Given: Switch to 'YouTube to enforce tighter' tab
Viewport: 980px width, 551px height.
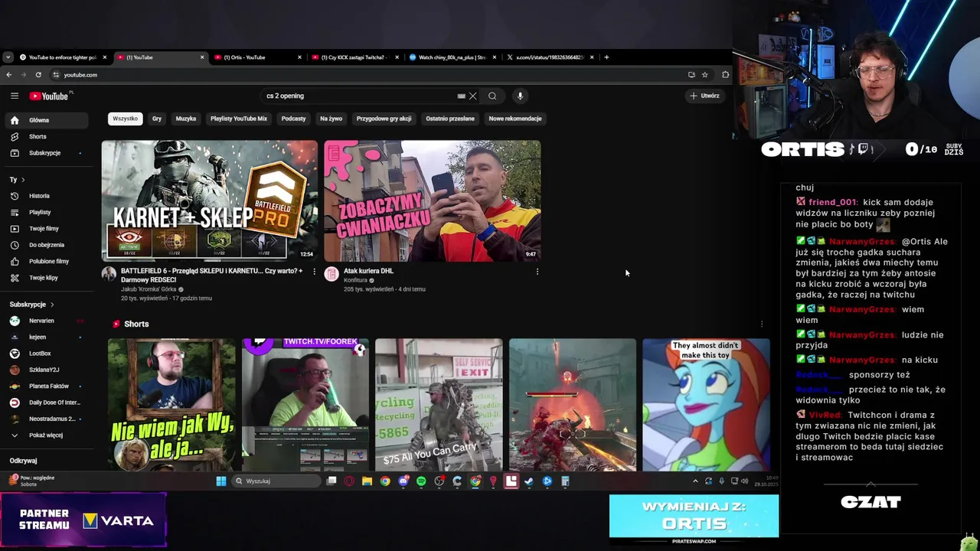Looking at the screenshot, I should coord(63,57).
